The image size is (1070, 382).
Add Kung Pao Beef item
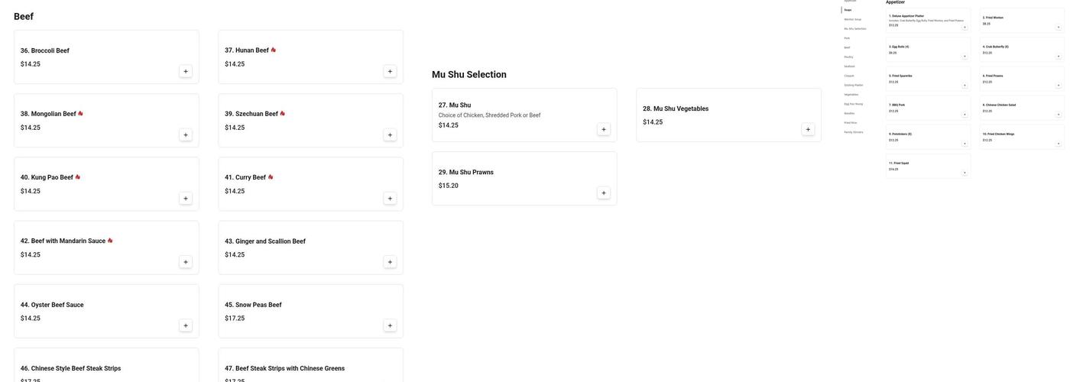(x=186, y=199)
